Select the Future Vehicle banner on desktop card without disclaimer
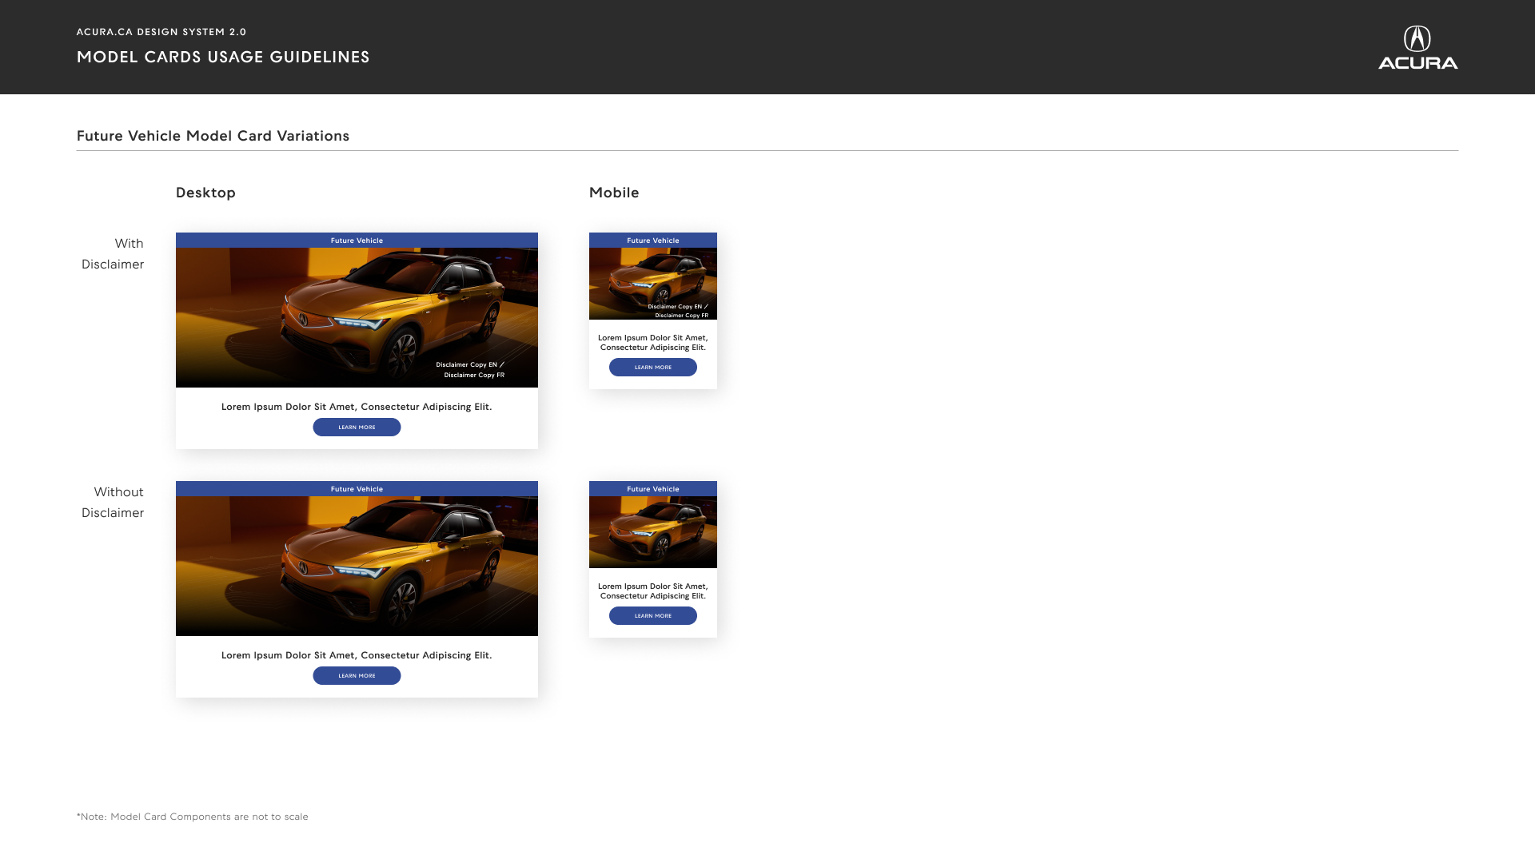Viewport: 1535px width, 863px height. pos(357,489)
